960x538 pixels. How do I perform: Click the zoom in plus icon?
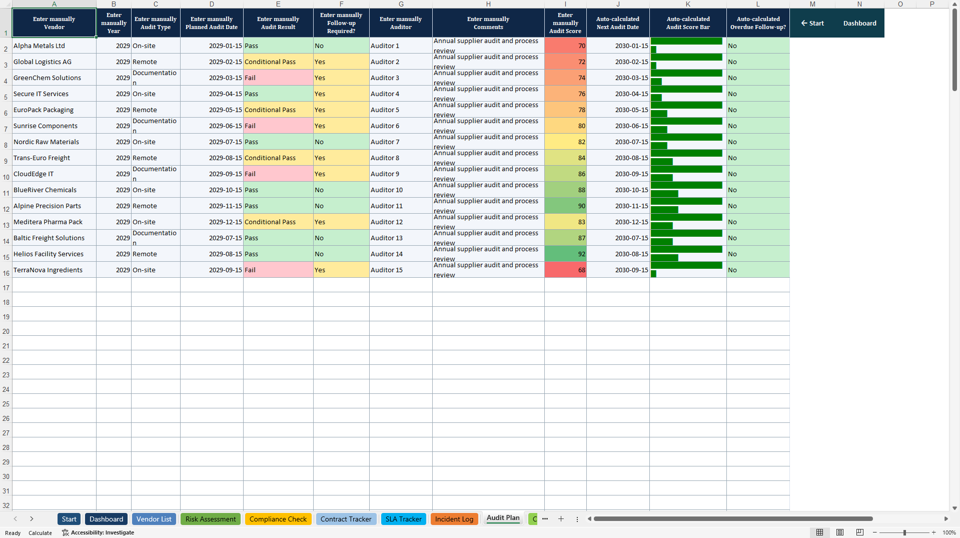(933, 532)
